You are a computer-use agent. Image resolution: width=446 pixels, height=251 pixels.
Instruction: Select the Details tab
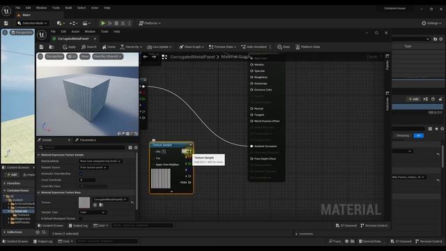click(47, 140)
